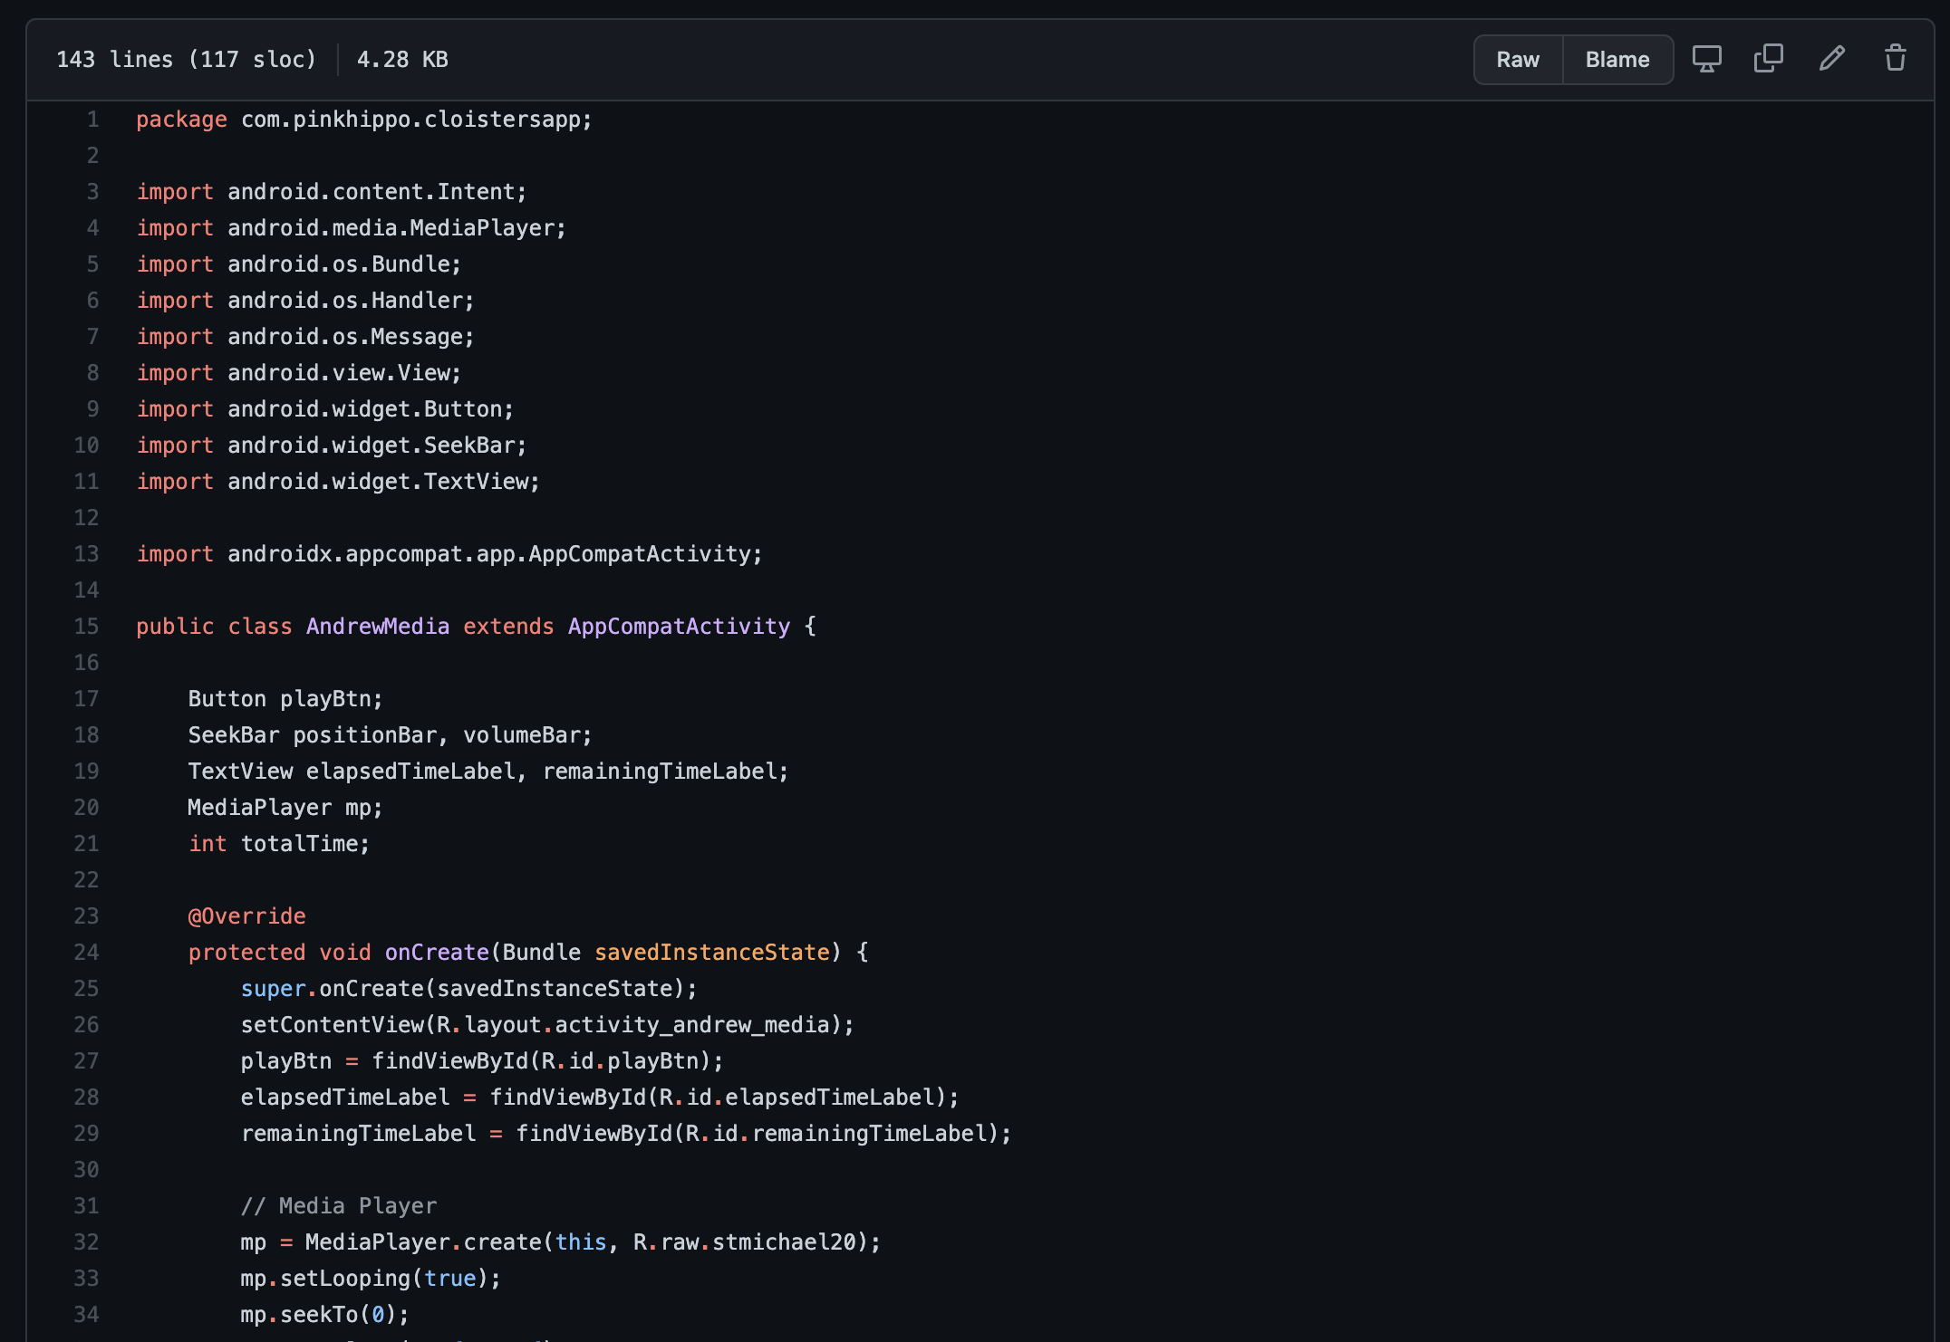Viewport: 1950px width, 1342px height.
Task: Click savedInstanceState parameter in onCreate
Action: coord(712,953)
